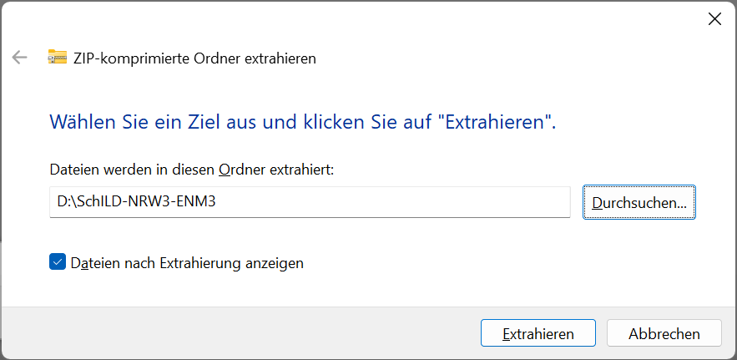The height and width of the screenshot is (360, 737).
Task: Click the "Dateien nach Extrahierung anzeigen" label text
Action: pos(187,263)
